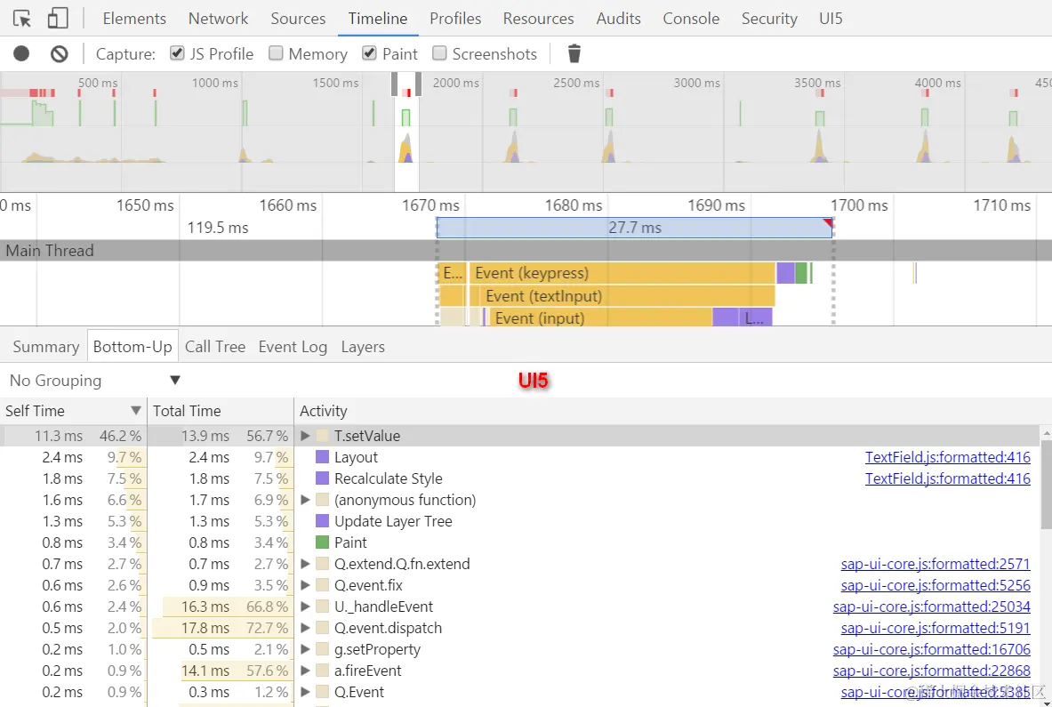The height and width of the screenshot is (707, 1052).
Task: Expand the g.setProperty row
Action: 305,649
